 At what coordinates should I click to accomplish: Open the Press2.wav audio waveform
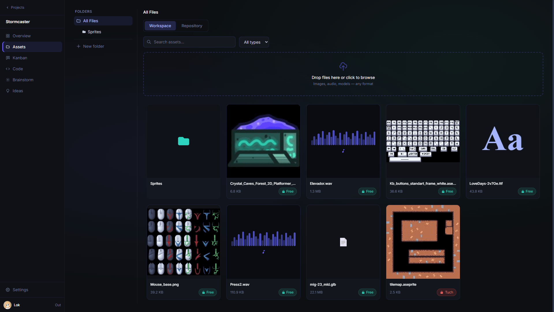263,239
